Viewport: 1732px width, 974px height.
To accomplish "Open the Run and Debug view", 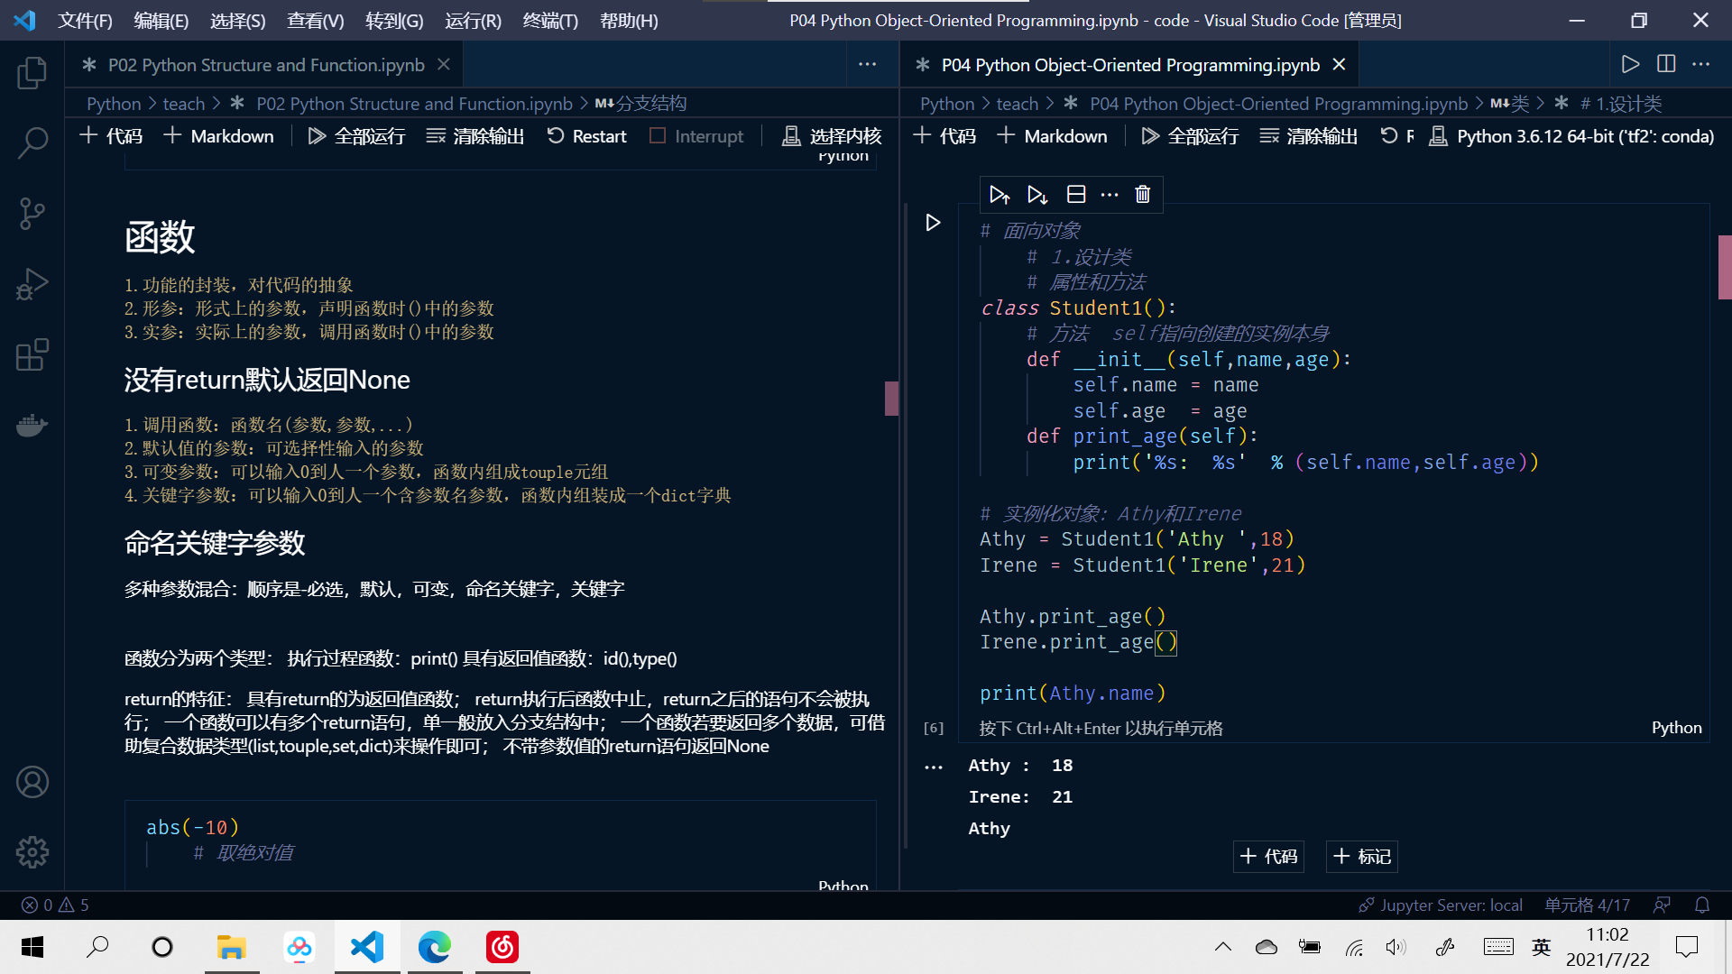I will pyautogui.click(x=32, y=284).
